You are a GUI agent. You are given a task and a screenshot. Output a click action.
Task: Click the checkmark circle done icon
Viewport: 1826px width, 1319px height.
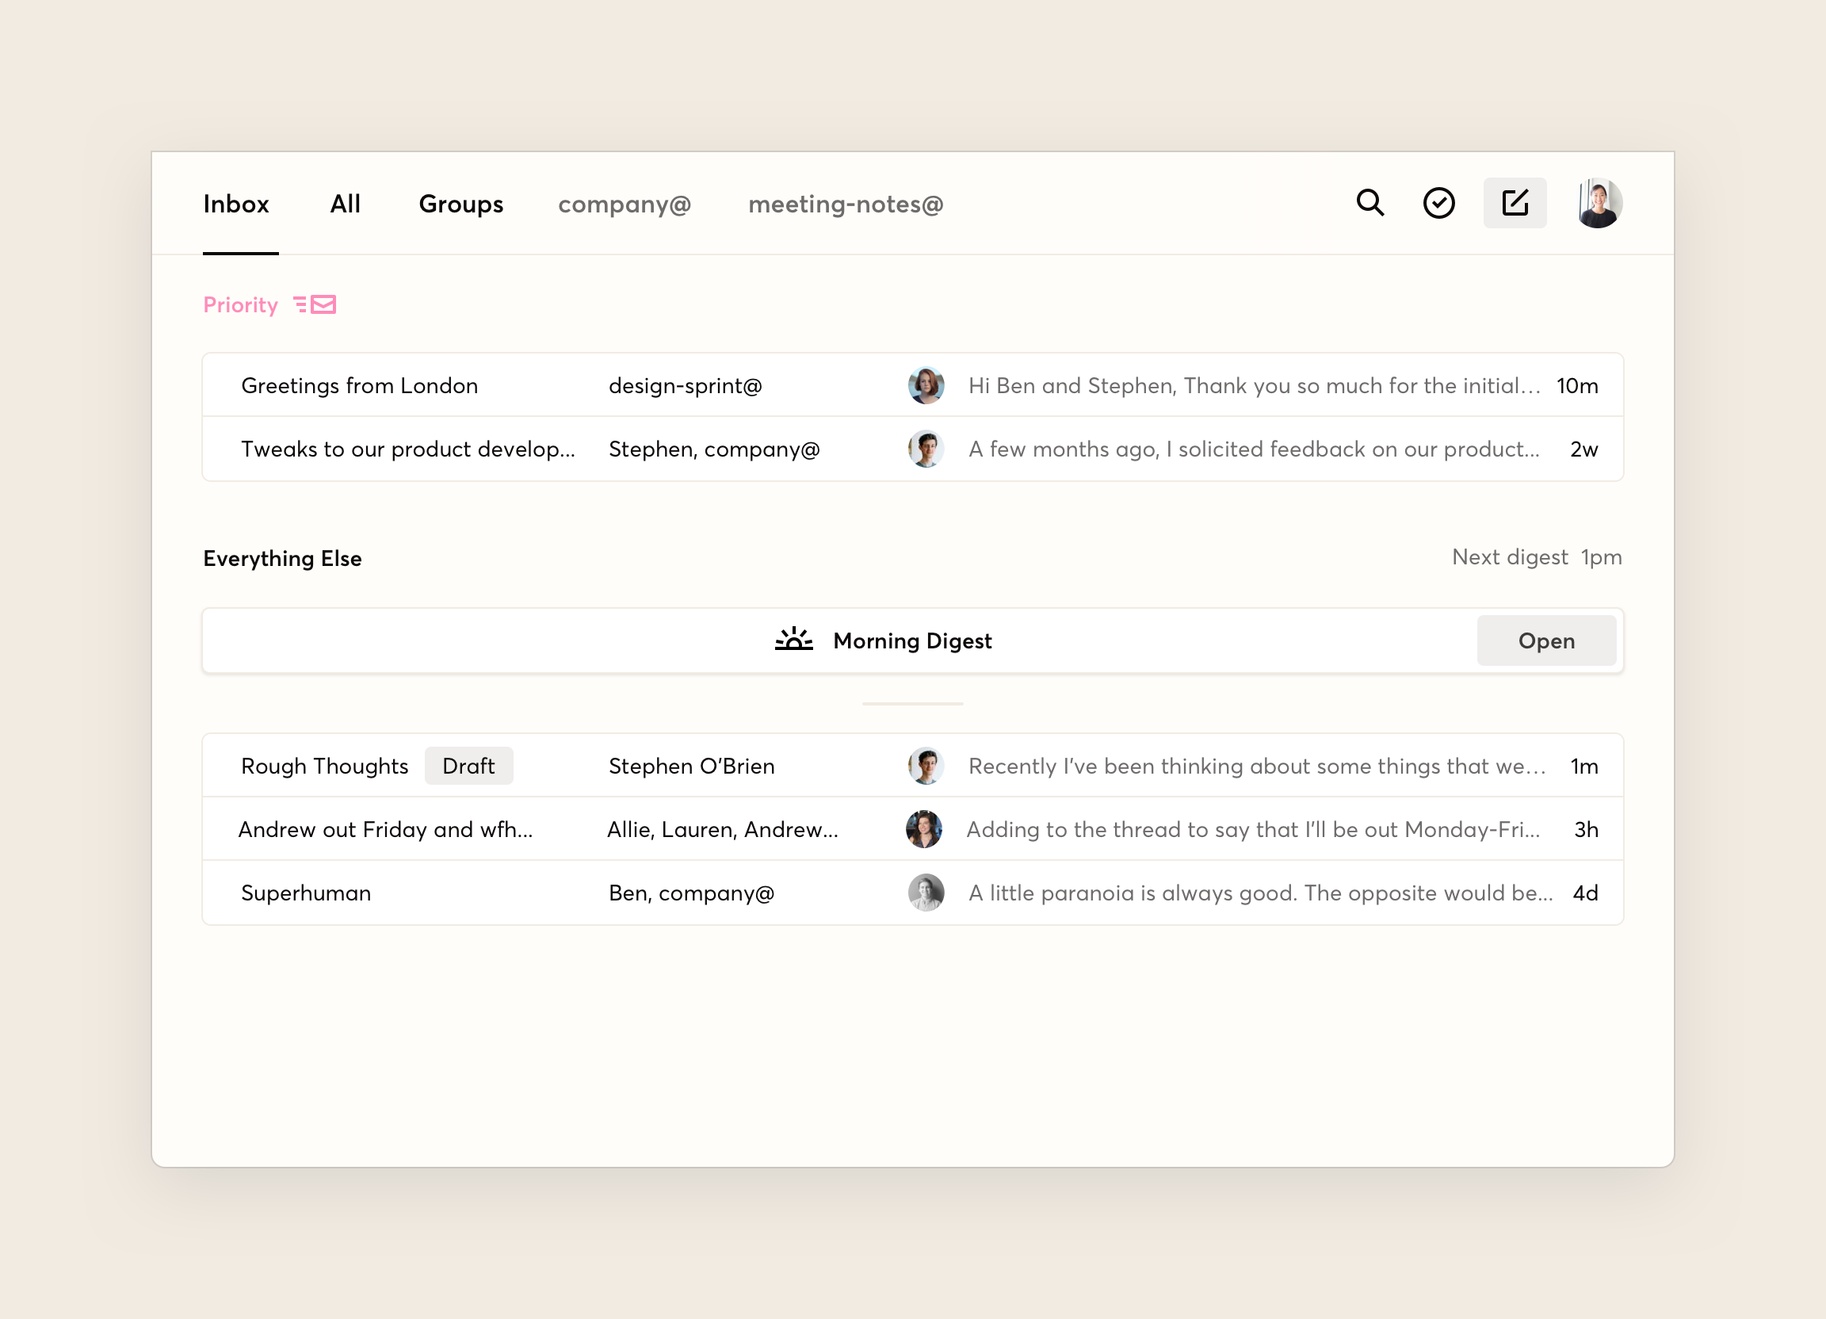(1438, 203)
